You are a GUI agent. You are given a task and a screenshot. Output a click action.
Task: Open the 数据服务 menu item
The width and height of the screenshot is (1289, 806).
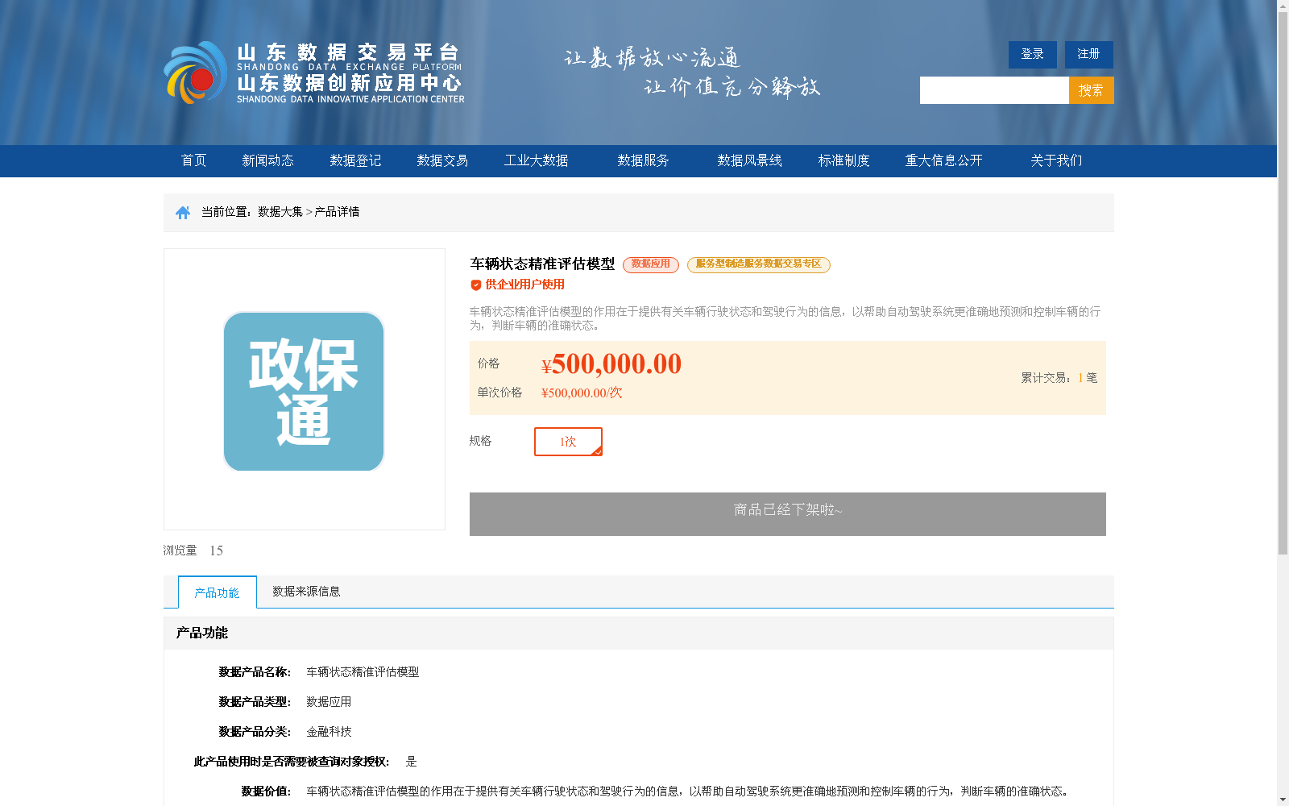644,161
